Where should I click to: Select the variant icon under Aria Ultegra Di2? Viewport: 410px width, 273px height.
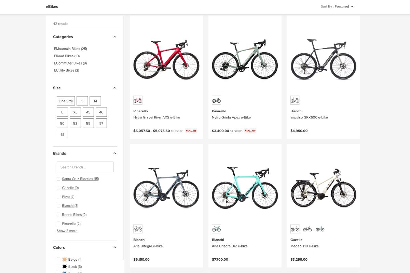(x=216, y=229)
